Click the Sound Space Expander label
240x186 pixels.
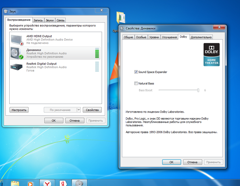(x=153, y=72)
